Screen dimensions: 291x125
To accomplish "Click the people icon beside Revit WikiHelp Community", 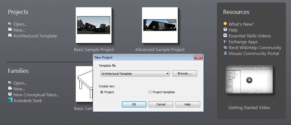I will tap(225, 47).
